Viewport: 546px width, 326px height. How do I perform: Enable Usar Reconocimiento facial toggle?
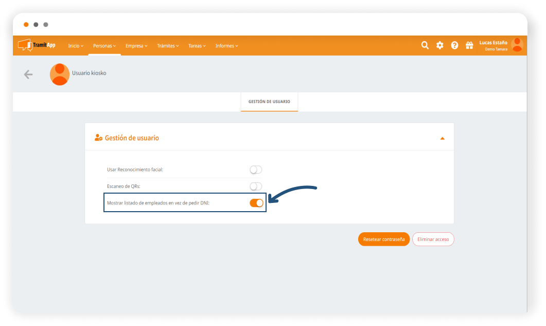[x=256, y=169]
